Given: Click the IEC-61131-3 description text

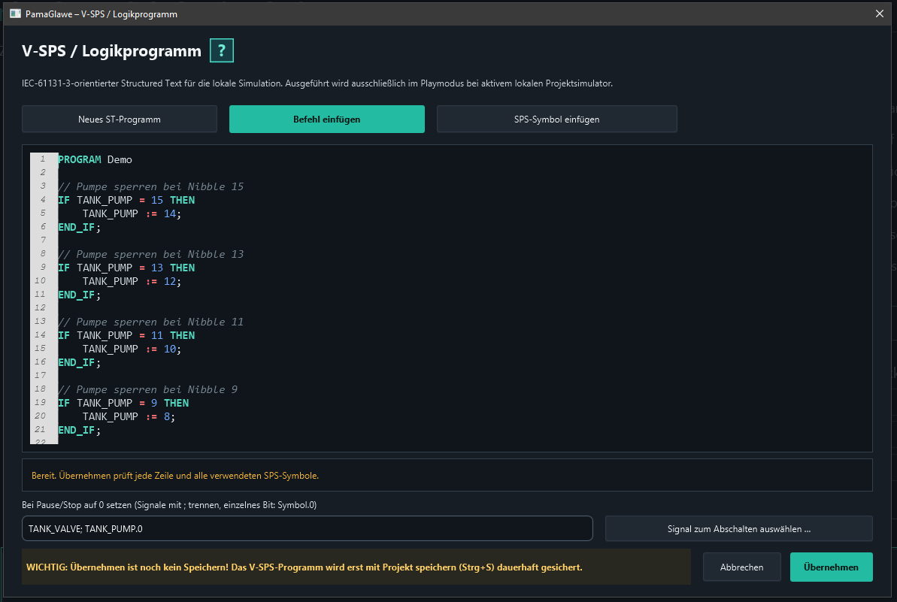Looking at the screenshot, I should pos(317,83).
